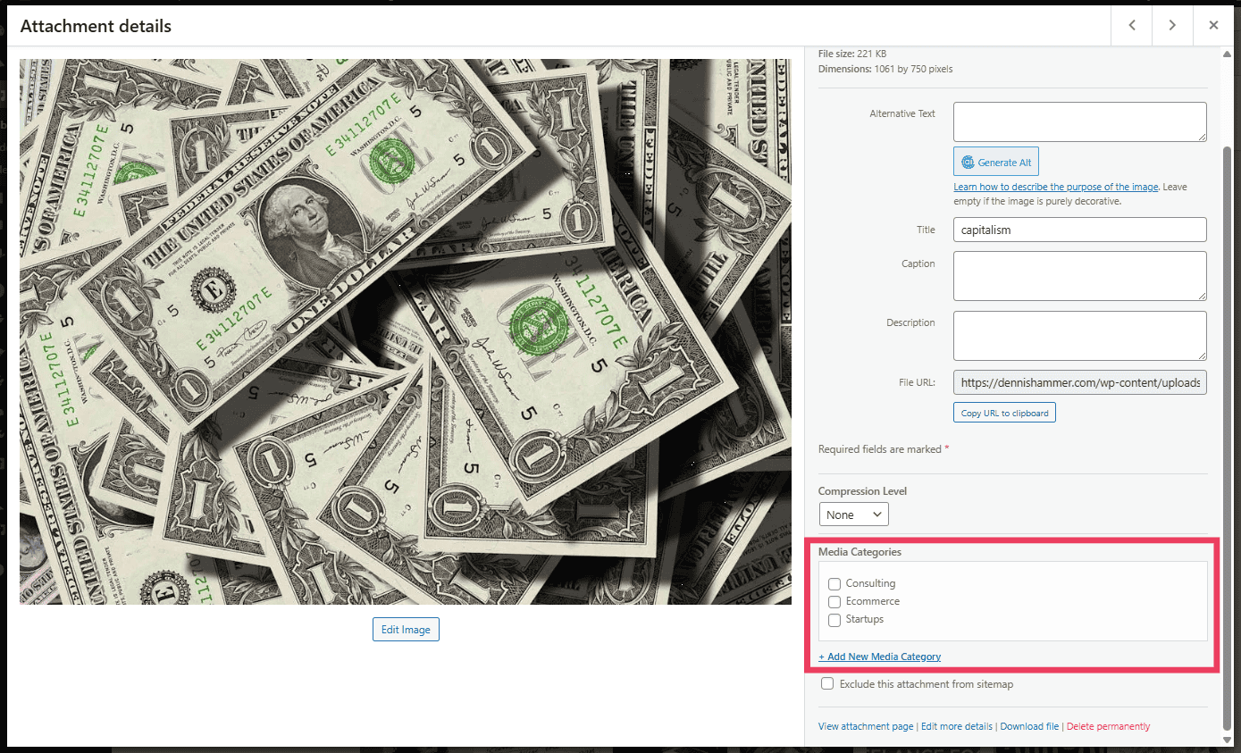
Task: Click Copy URL to clipboard
Action: [x=1004, y=412]
